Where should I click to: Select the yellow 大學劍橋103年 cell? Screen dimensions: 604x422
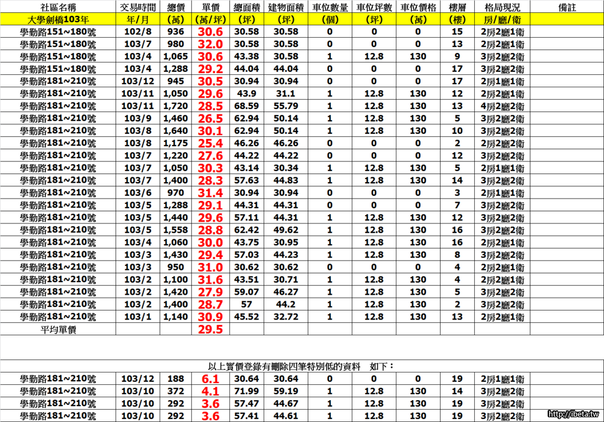58,19
